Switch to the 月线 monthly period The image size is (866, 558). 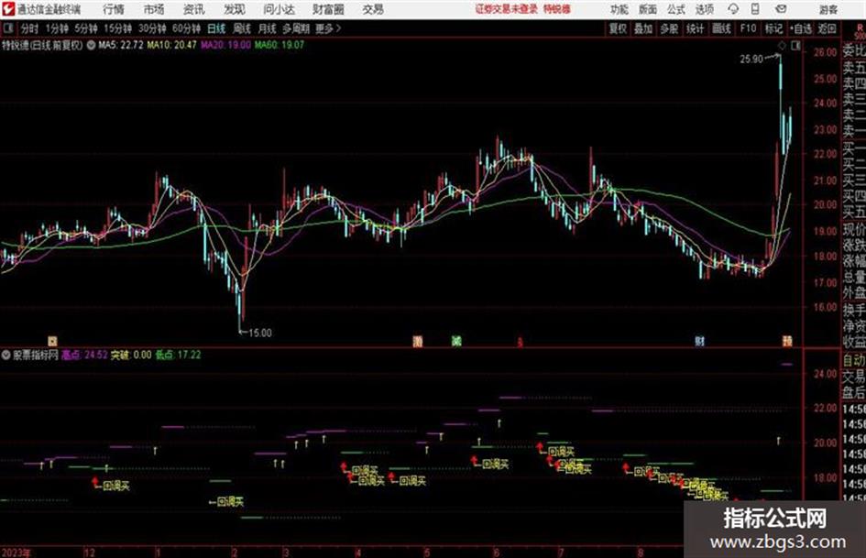(x=268, y=28)
